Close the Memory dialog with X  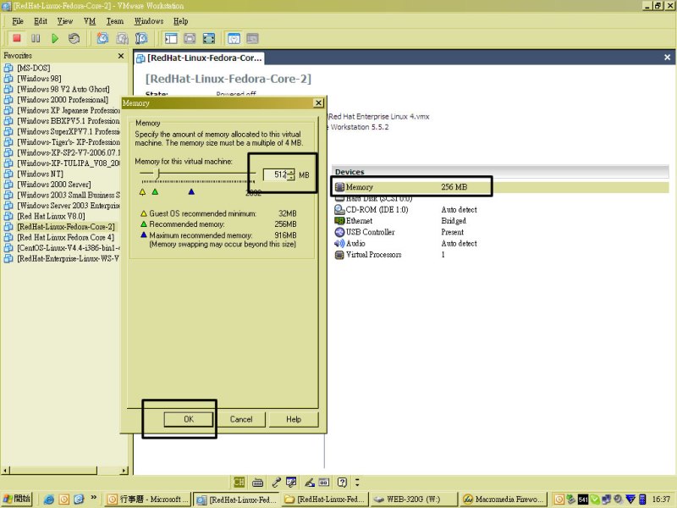318,102
